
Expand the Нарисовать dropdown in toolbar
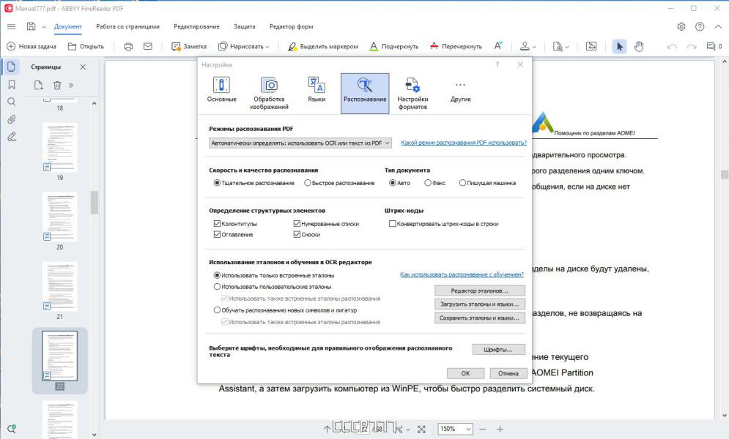pyautogui.click(x=245, y=46)
